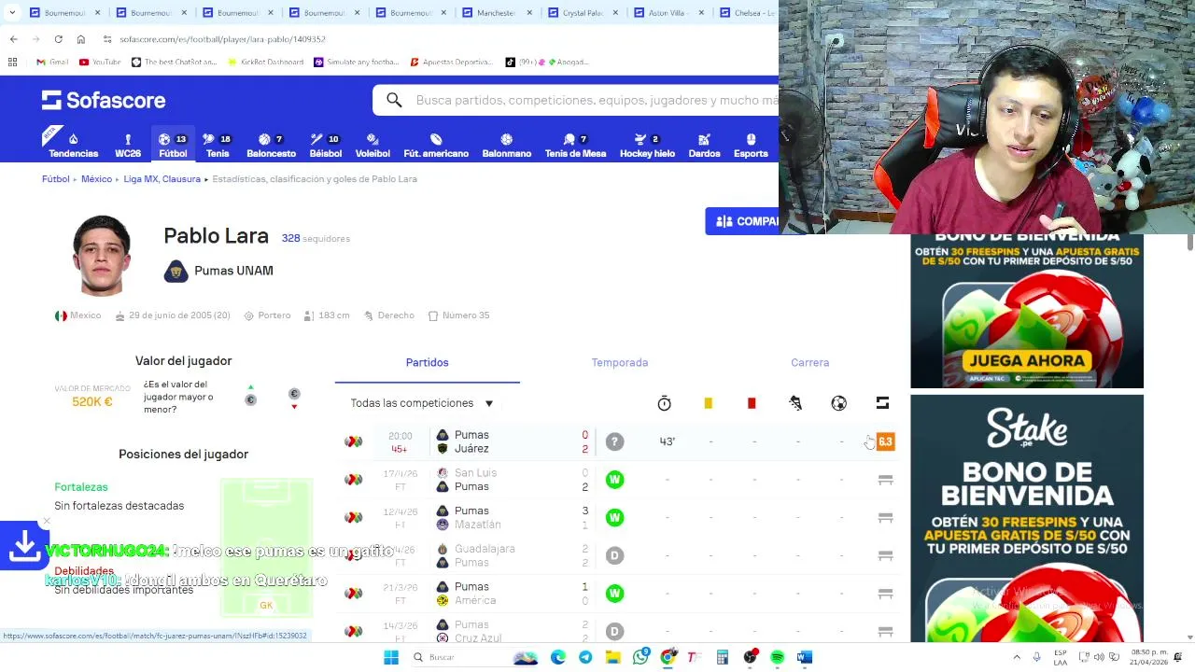Select the Balonmano sport icon
Screen dimensions: 1195x672
506,145
